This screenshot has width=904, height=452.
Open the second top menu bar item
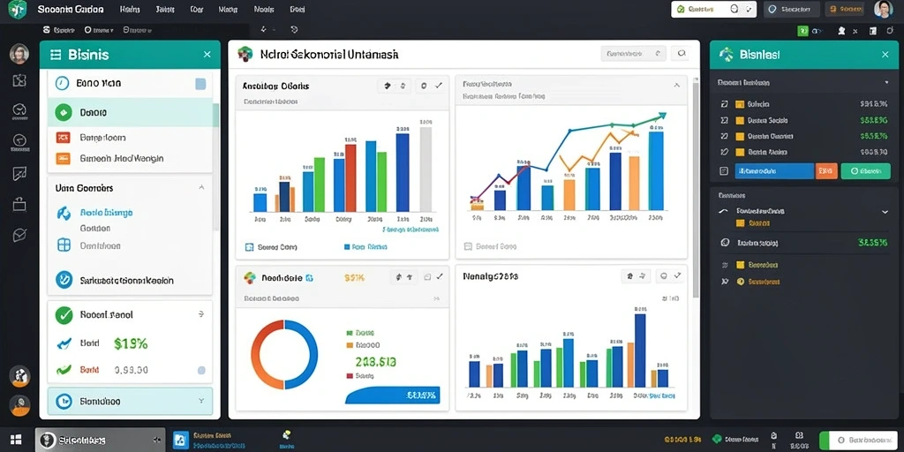point(165,9)
